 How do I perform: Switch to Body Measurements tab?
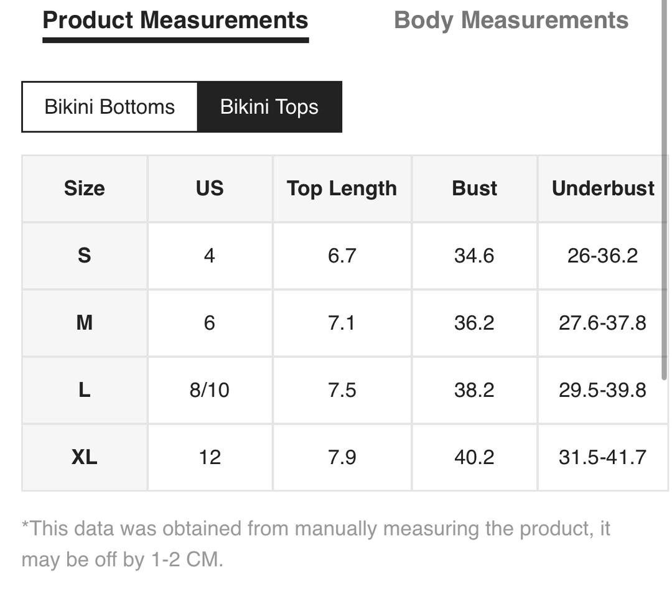tap(511, 21)
